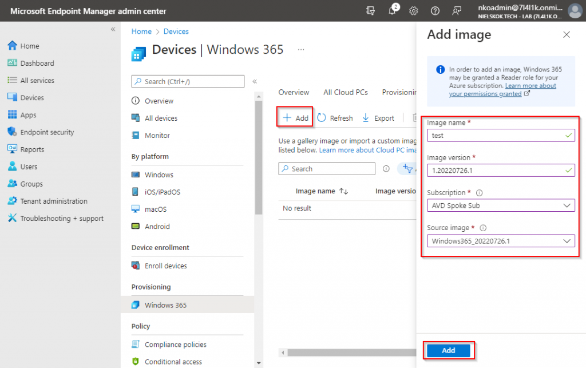Open Learn more about permissions link
The width and height of the screenshot is (586, 368).
pos(502,90)
